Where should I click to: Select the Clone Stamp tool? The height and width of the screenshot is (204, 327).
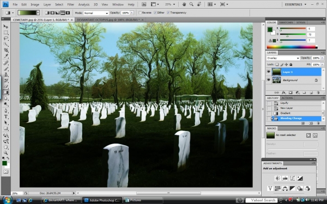click(6, 75)
